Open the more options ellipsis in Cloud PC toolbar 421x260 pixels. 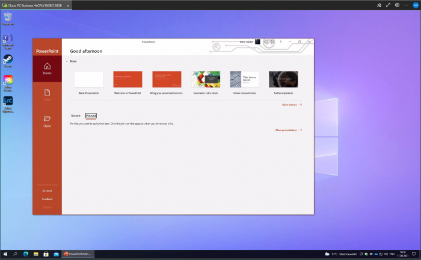click(x=406, y=5)
